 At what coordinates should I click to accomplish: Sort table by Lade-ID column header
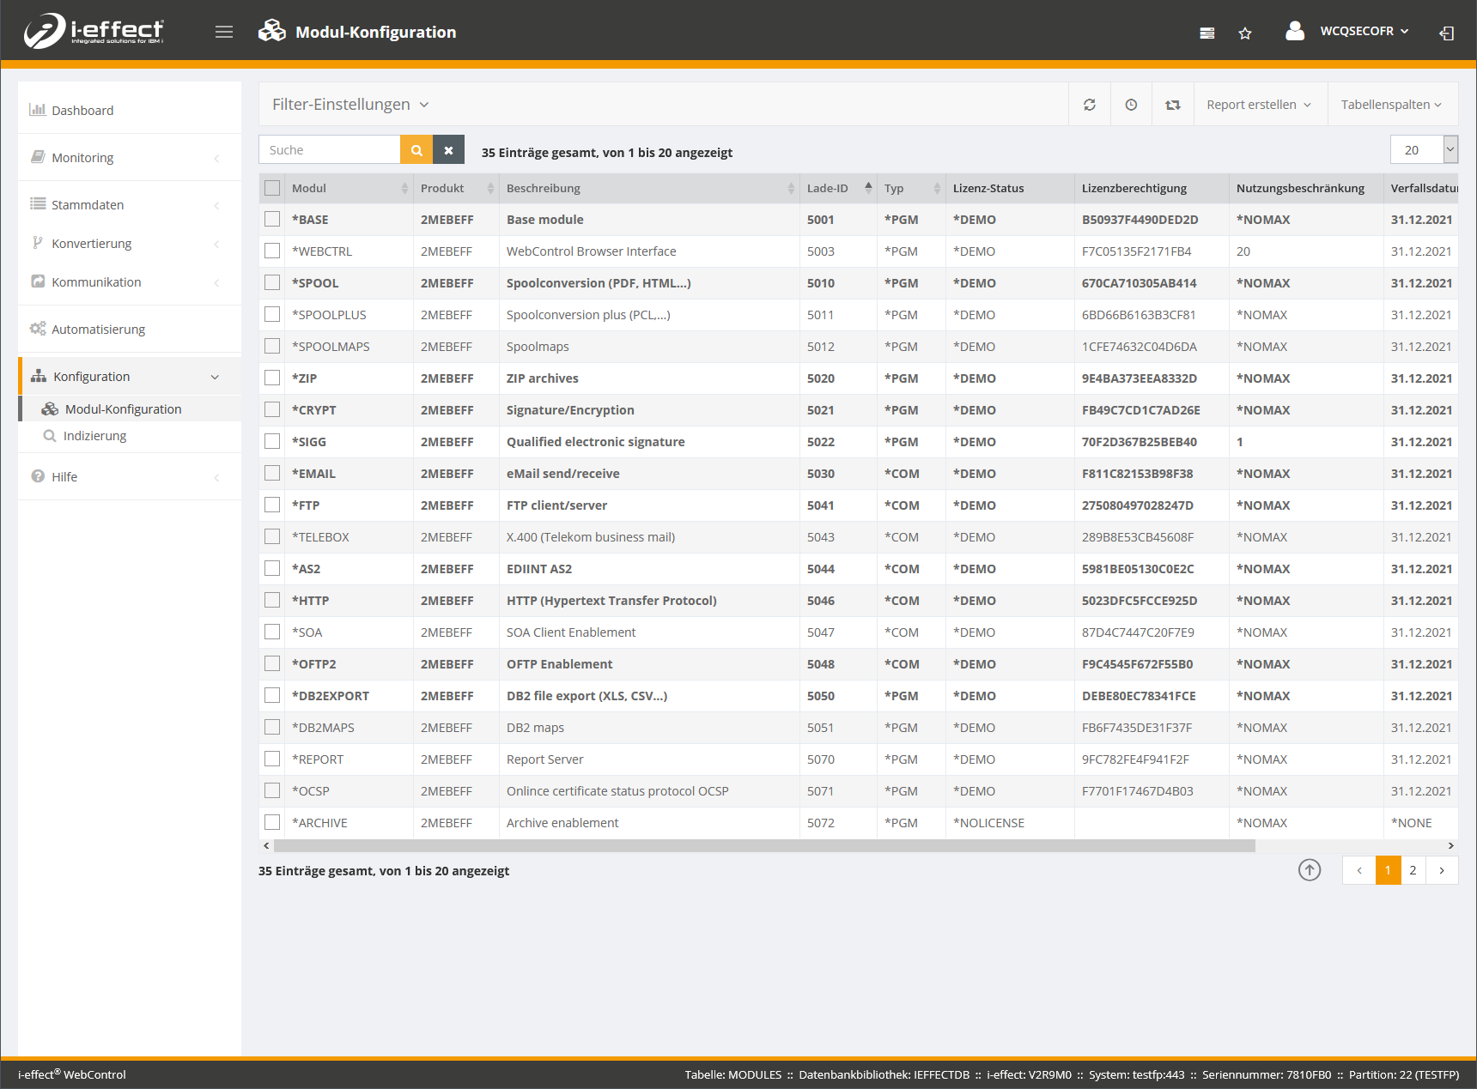(x=828, y=188)
